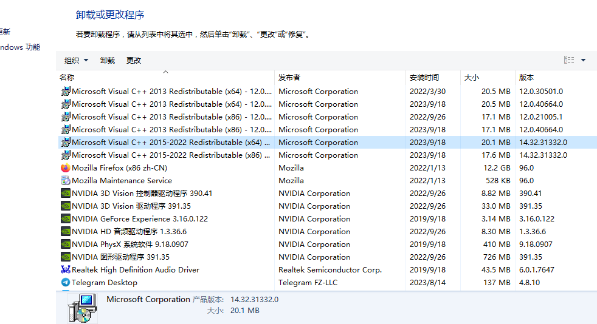Click Telegram FZ-LLC publisher cell
The height and width of the screenshot is (324, 597).
click(308, 283)
